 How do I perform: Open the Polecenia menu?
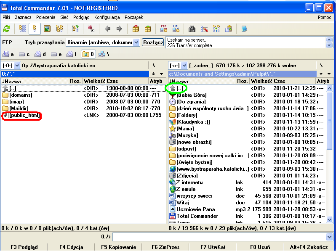click(46, 17)
